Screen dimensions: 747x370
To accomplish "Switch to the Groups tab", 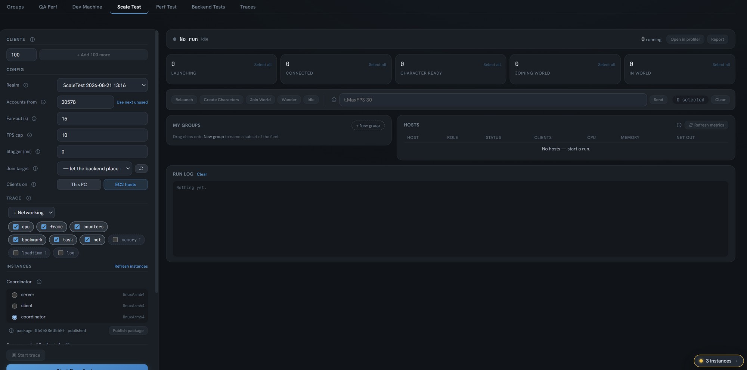I will 15,7.
